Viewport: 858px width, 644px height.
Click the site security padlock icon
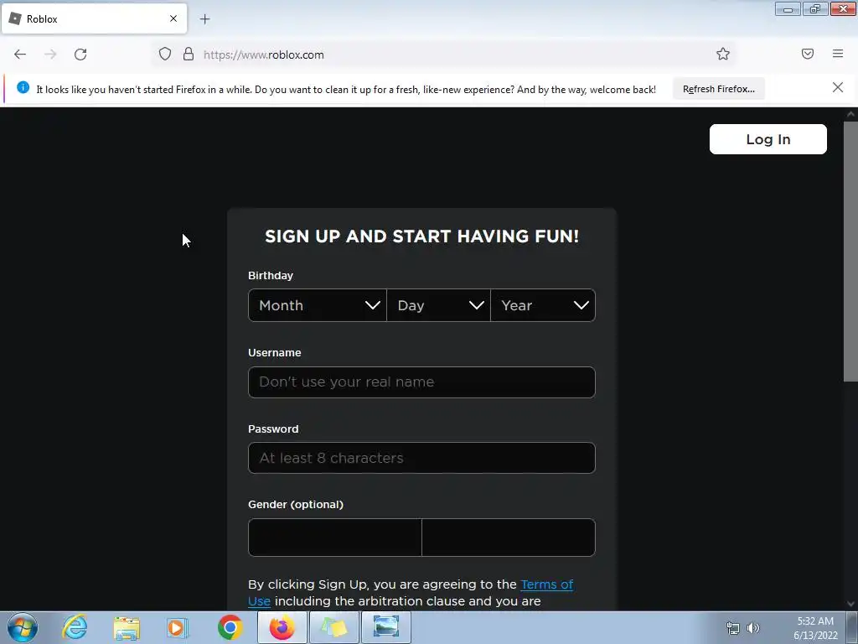point(189,54)
